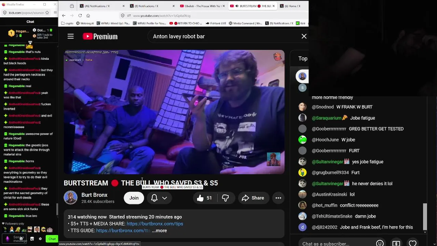The height and width of the screenshot is (246, 437).
Task: Send heart reaction in YouTube chat
Action: pos(412,243)
